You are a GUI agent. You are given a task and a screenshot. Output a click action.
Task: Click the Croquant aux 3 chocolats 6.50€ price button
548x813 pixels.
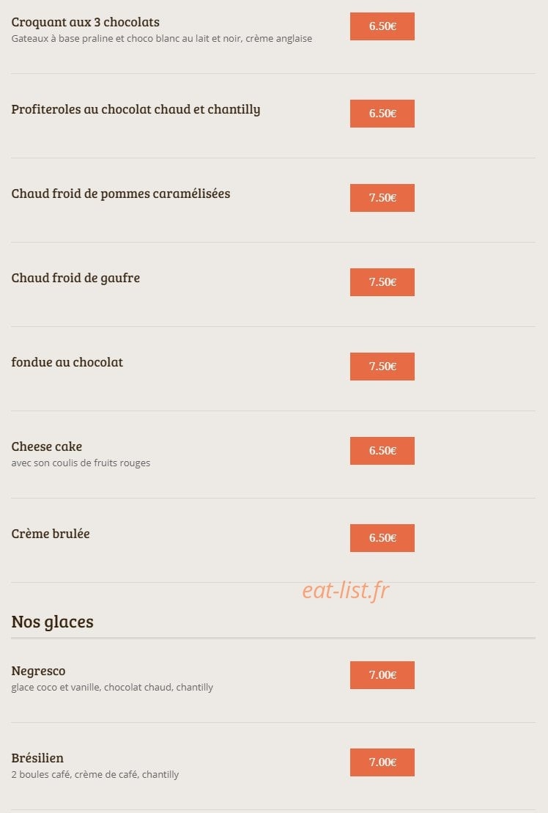click(x=382, y=26)
